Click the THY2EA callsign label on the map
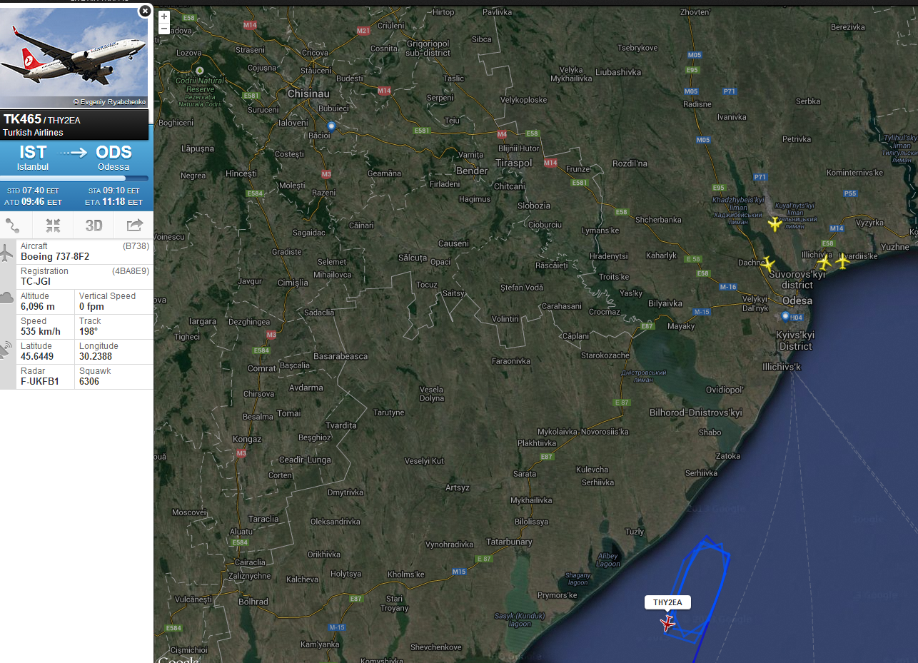This screenshot has height=663, width=918. tap(667, 603)
